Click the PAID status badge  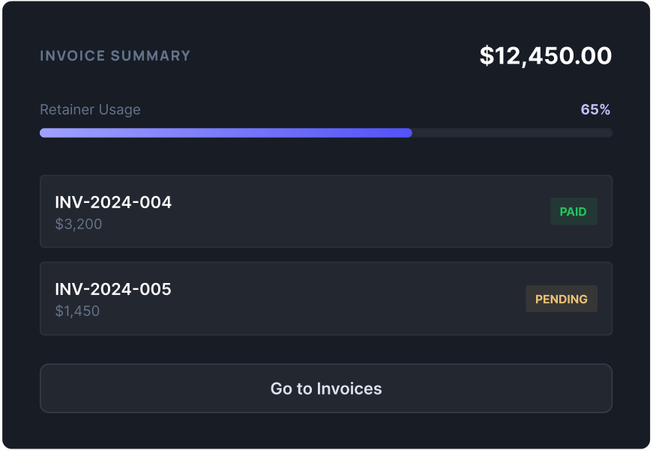click(x=574, y=211)
